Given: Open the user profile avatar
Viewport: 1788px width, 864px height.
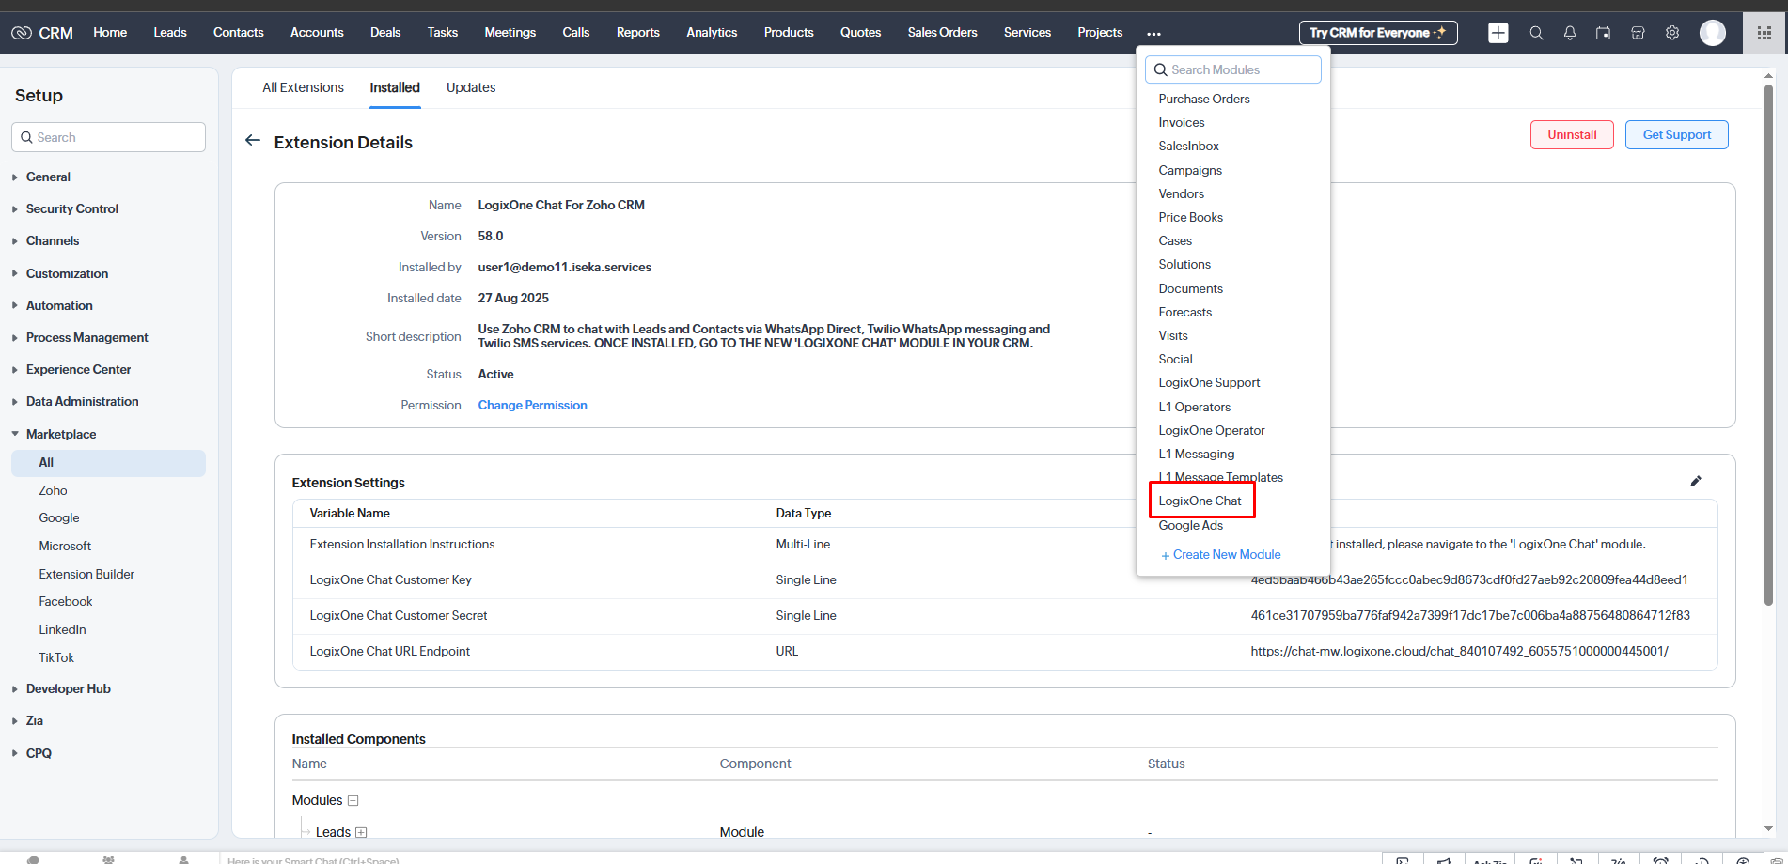Looking at the screenshot, I should point(1713,33).
